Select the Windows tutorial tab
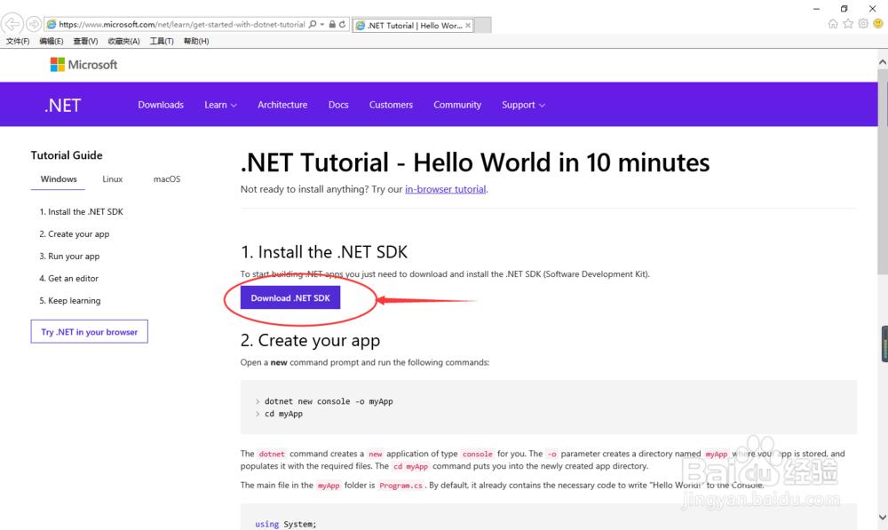This screenshot has width=888, height=530. click(59, 179)
